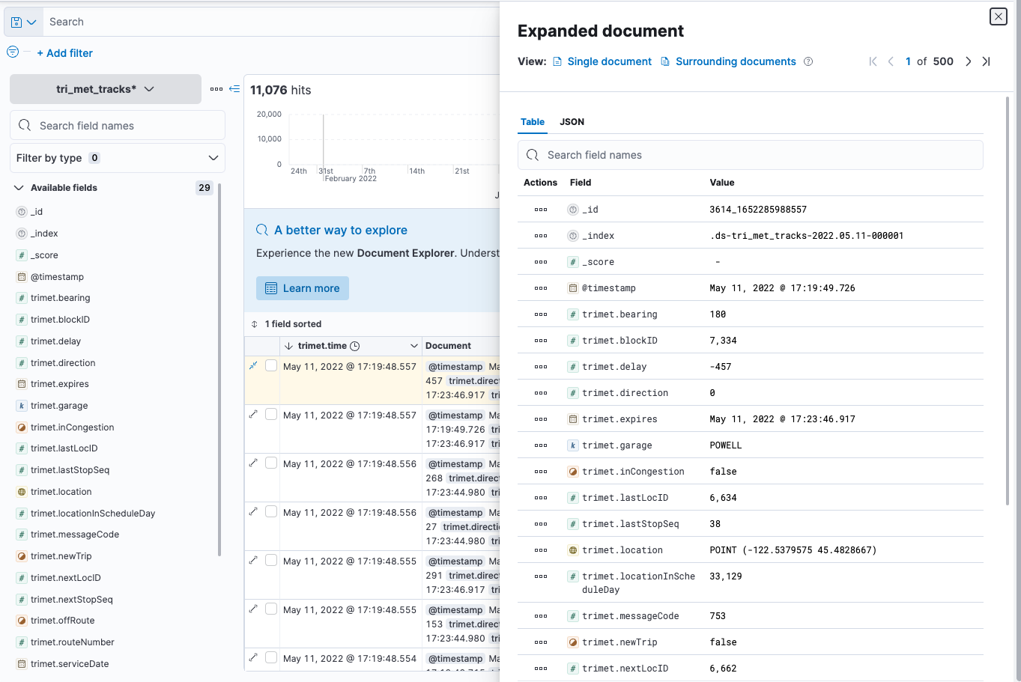Click the Learn more button
This screenshot has width=1021, height=682.
303,288
